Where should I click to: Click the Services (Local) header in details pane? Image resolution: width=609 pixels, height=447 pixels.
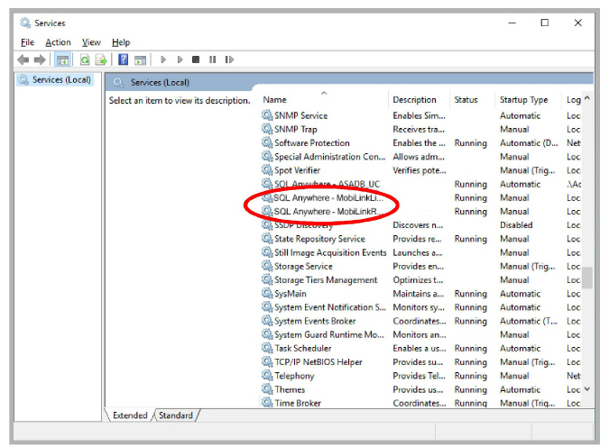click(x=160, y=82)
